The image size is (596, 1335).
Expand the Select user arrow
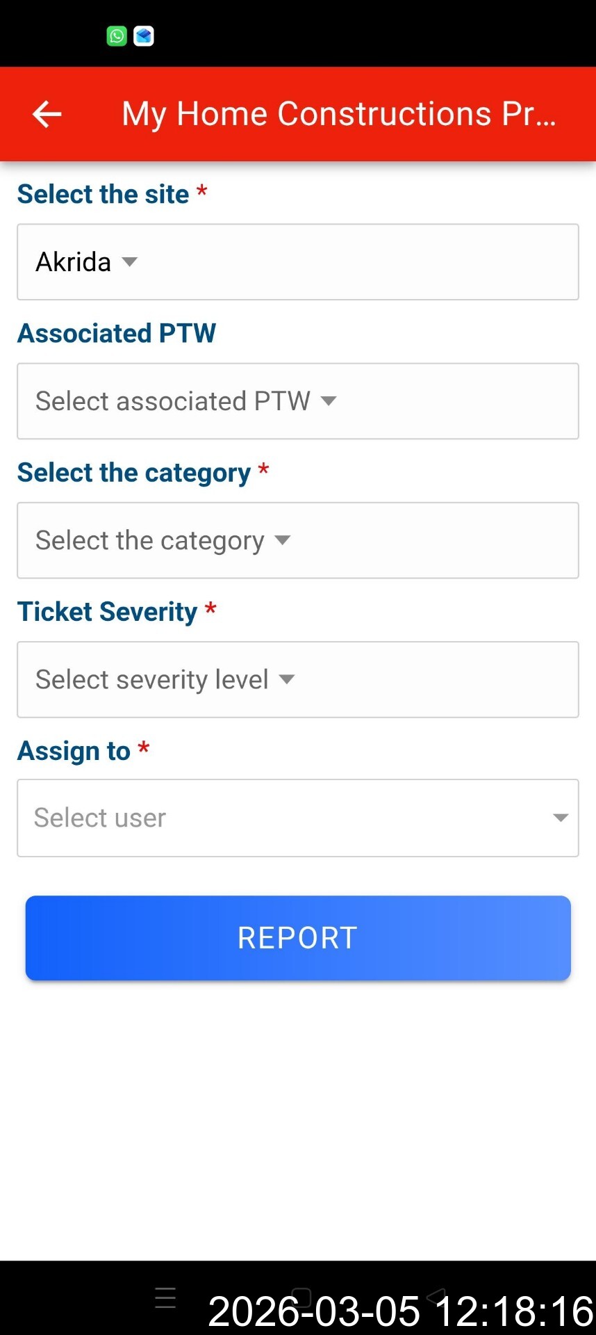(561, 818)
